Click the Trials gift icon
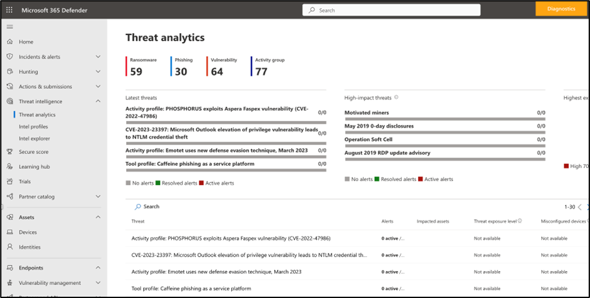Viewport: 590px width, 298px height. (10, 181)
